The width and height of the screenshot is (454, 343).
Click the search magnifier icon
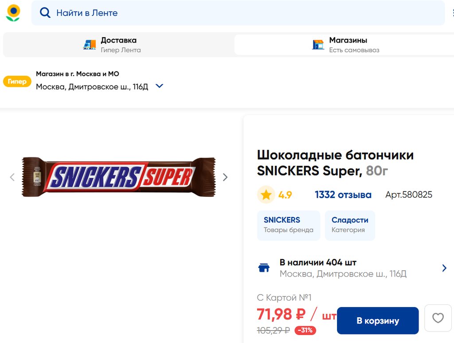[x=45, y=13]
